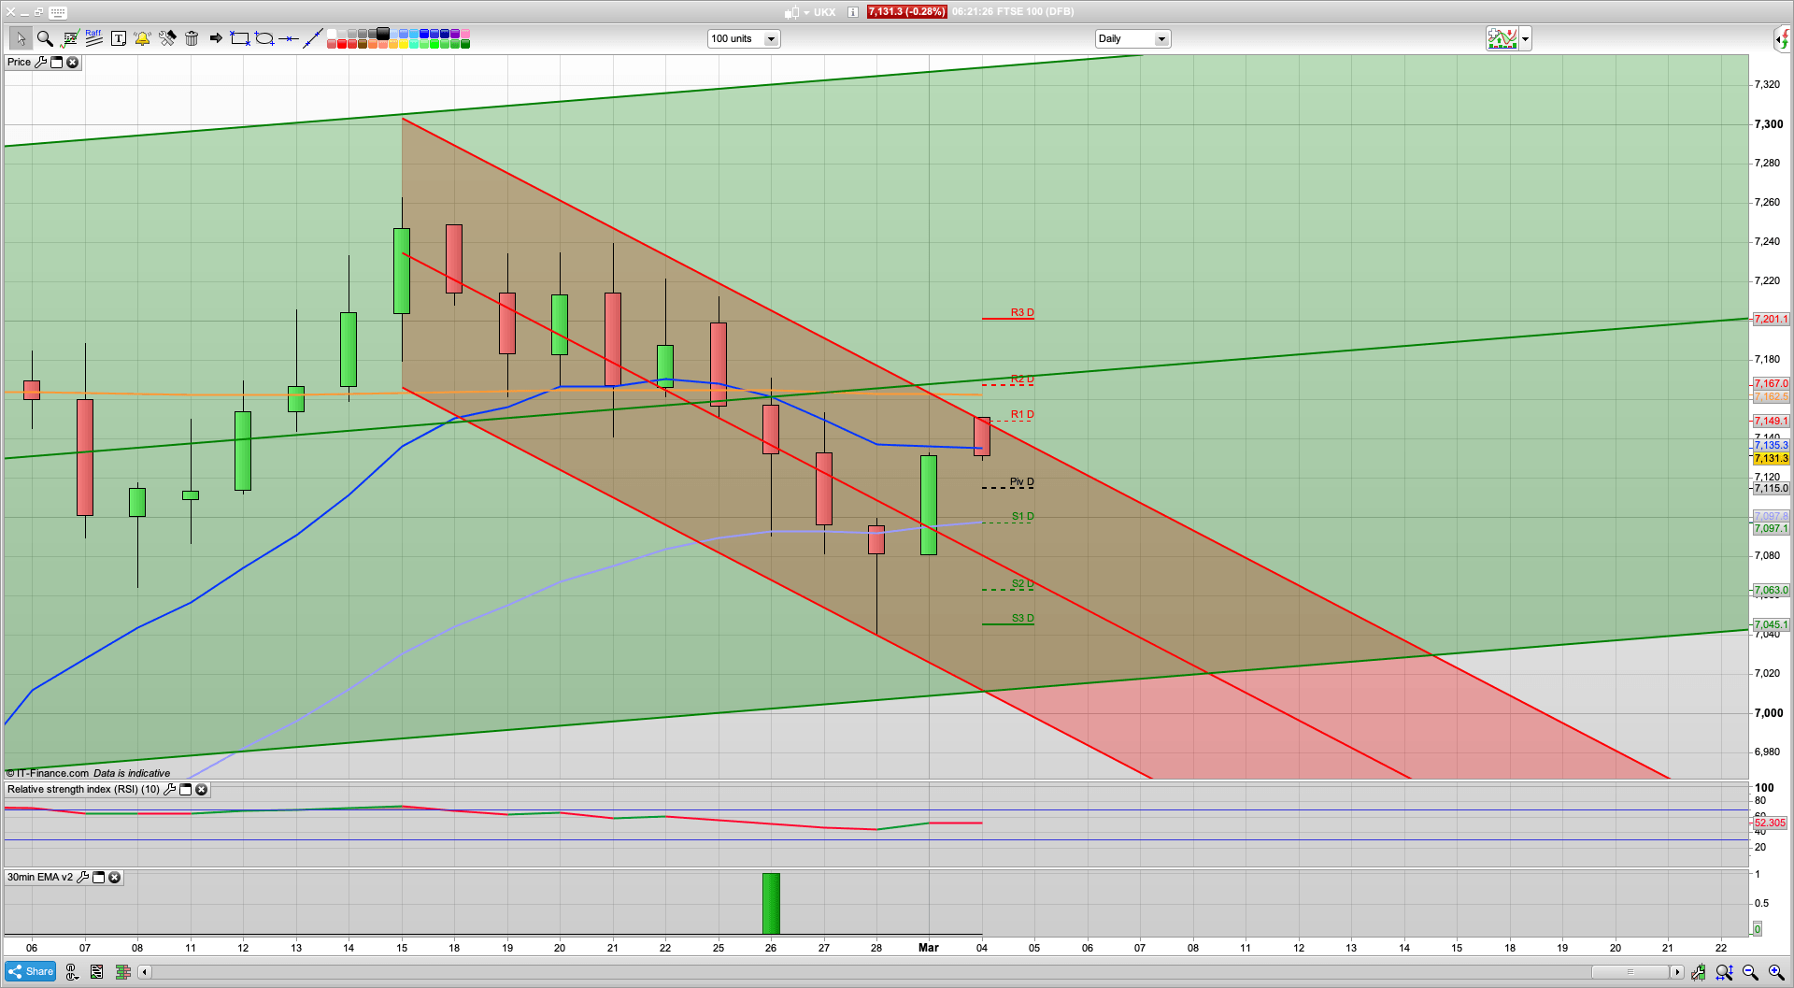
Task: Choose the white color swatch
Action: coord(332,34)
